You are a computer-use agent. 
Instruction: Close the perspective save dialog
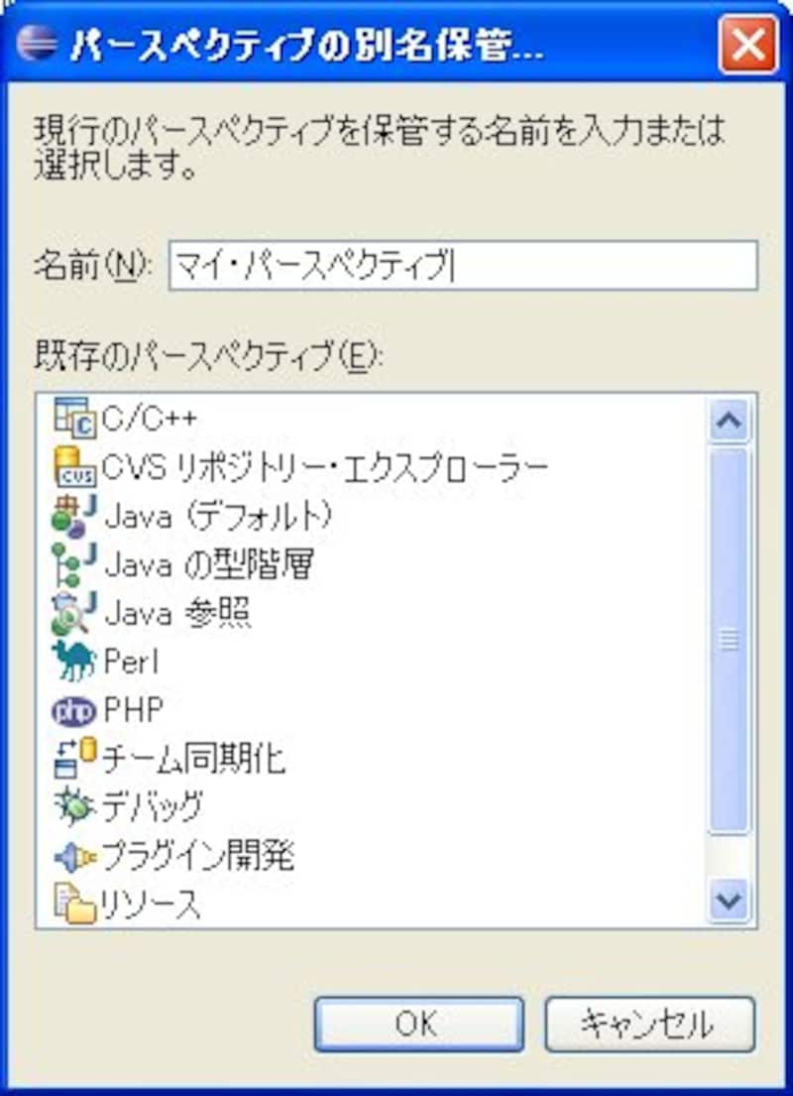[748, 46]
